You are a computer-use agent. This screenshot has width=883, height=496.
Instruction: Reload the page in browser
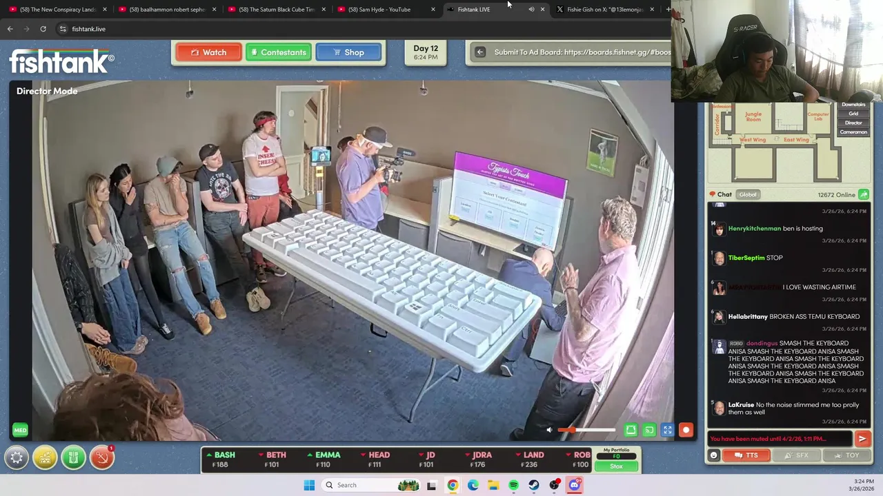coord(43,29)
